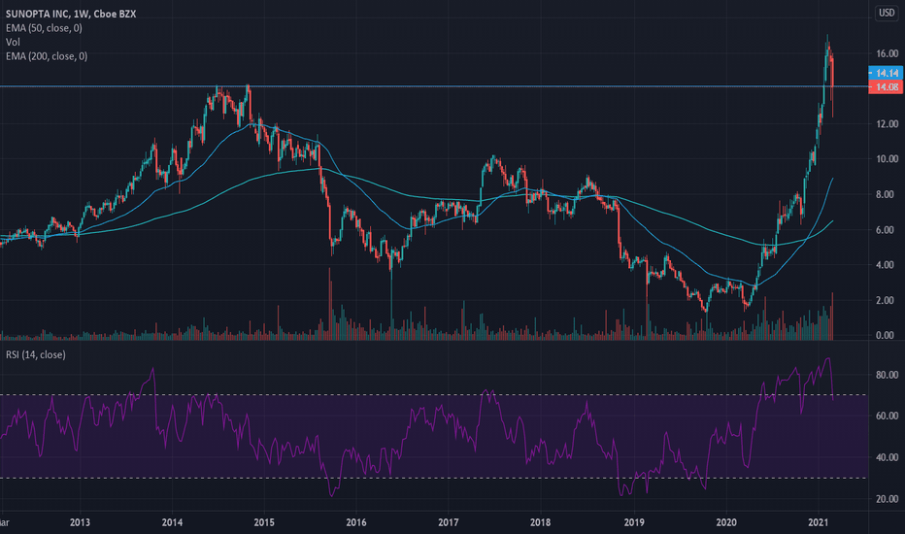905x534 pixels.
Task: Open the USD currency selector
Action: (x=886, y=13)
